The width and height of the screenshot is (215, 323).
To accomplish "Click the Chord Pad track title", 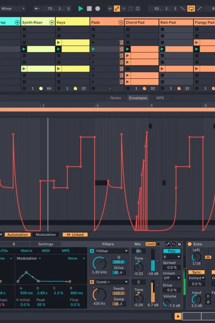I will 142,23.
